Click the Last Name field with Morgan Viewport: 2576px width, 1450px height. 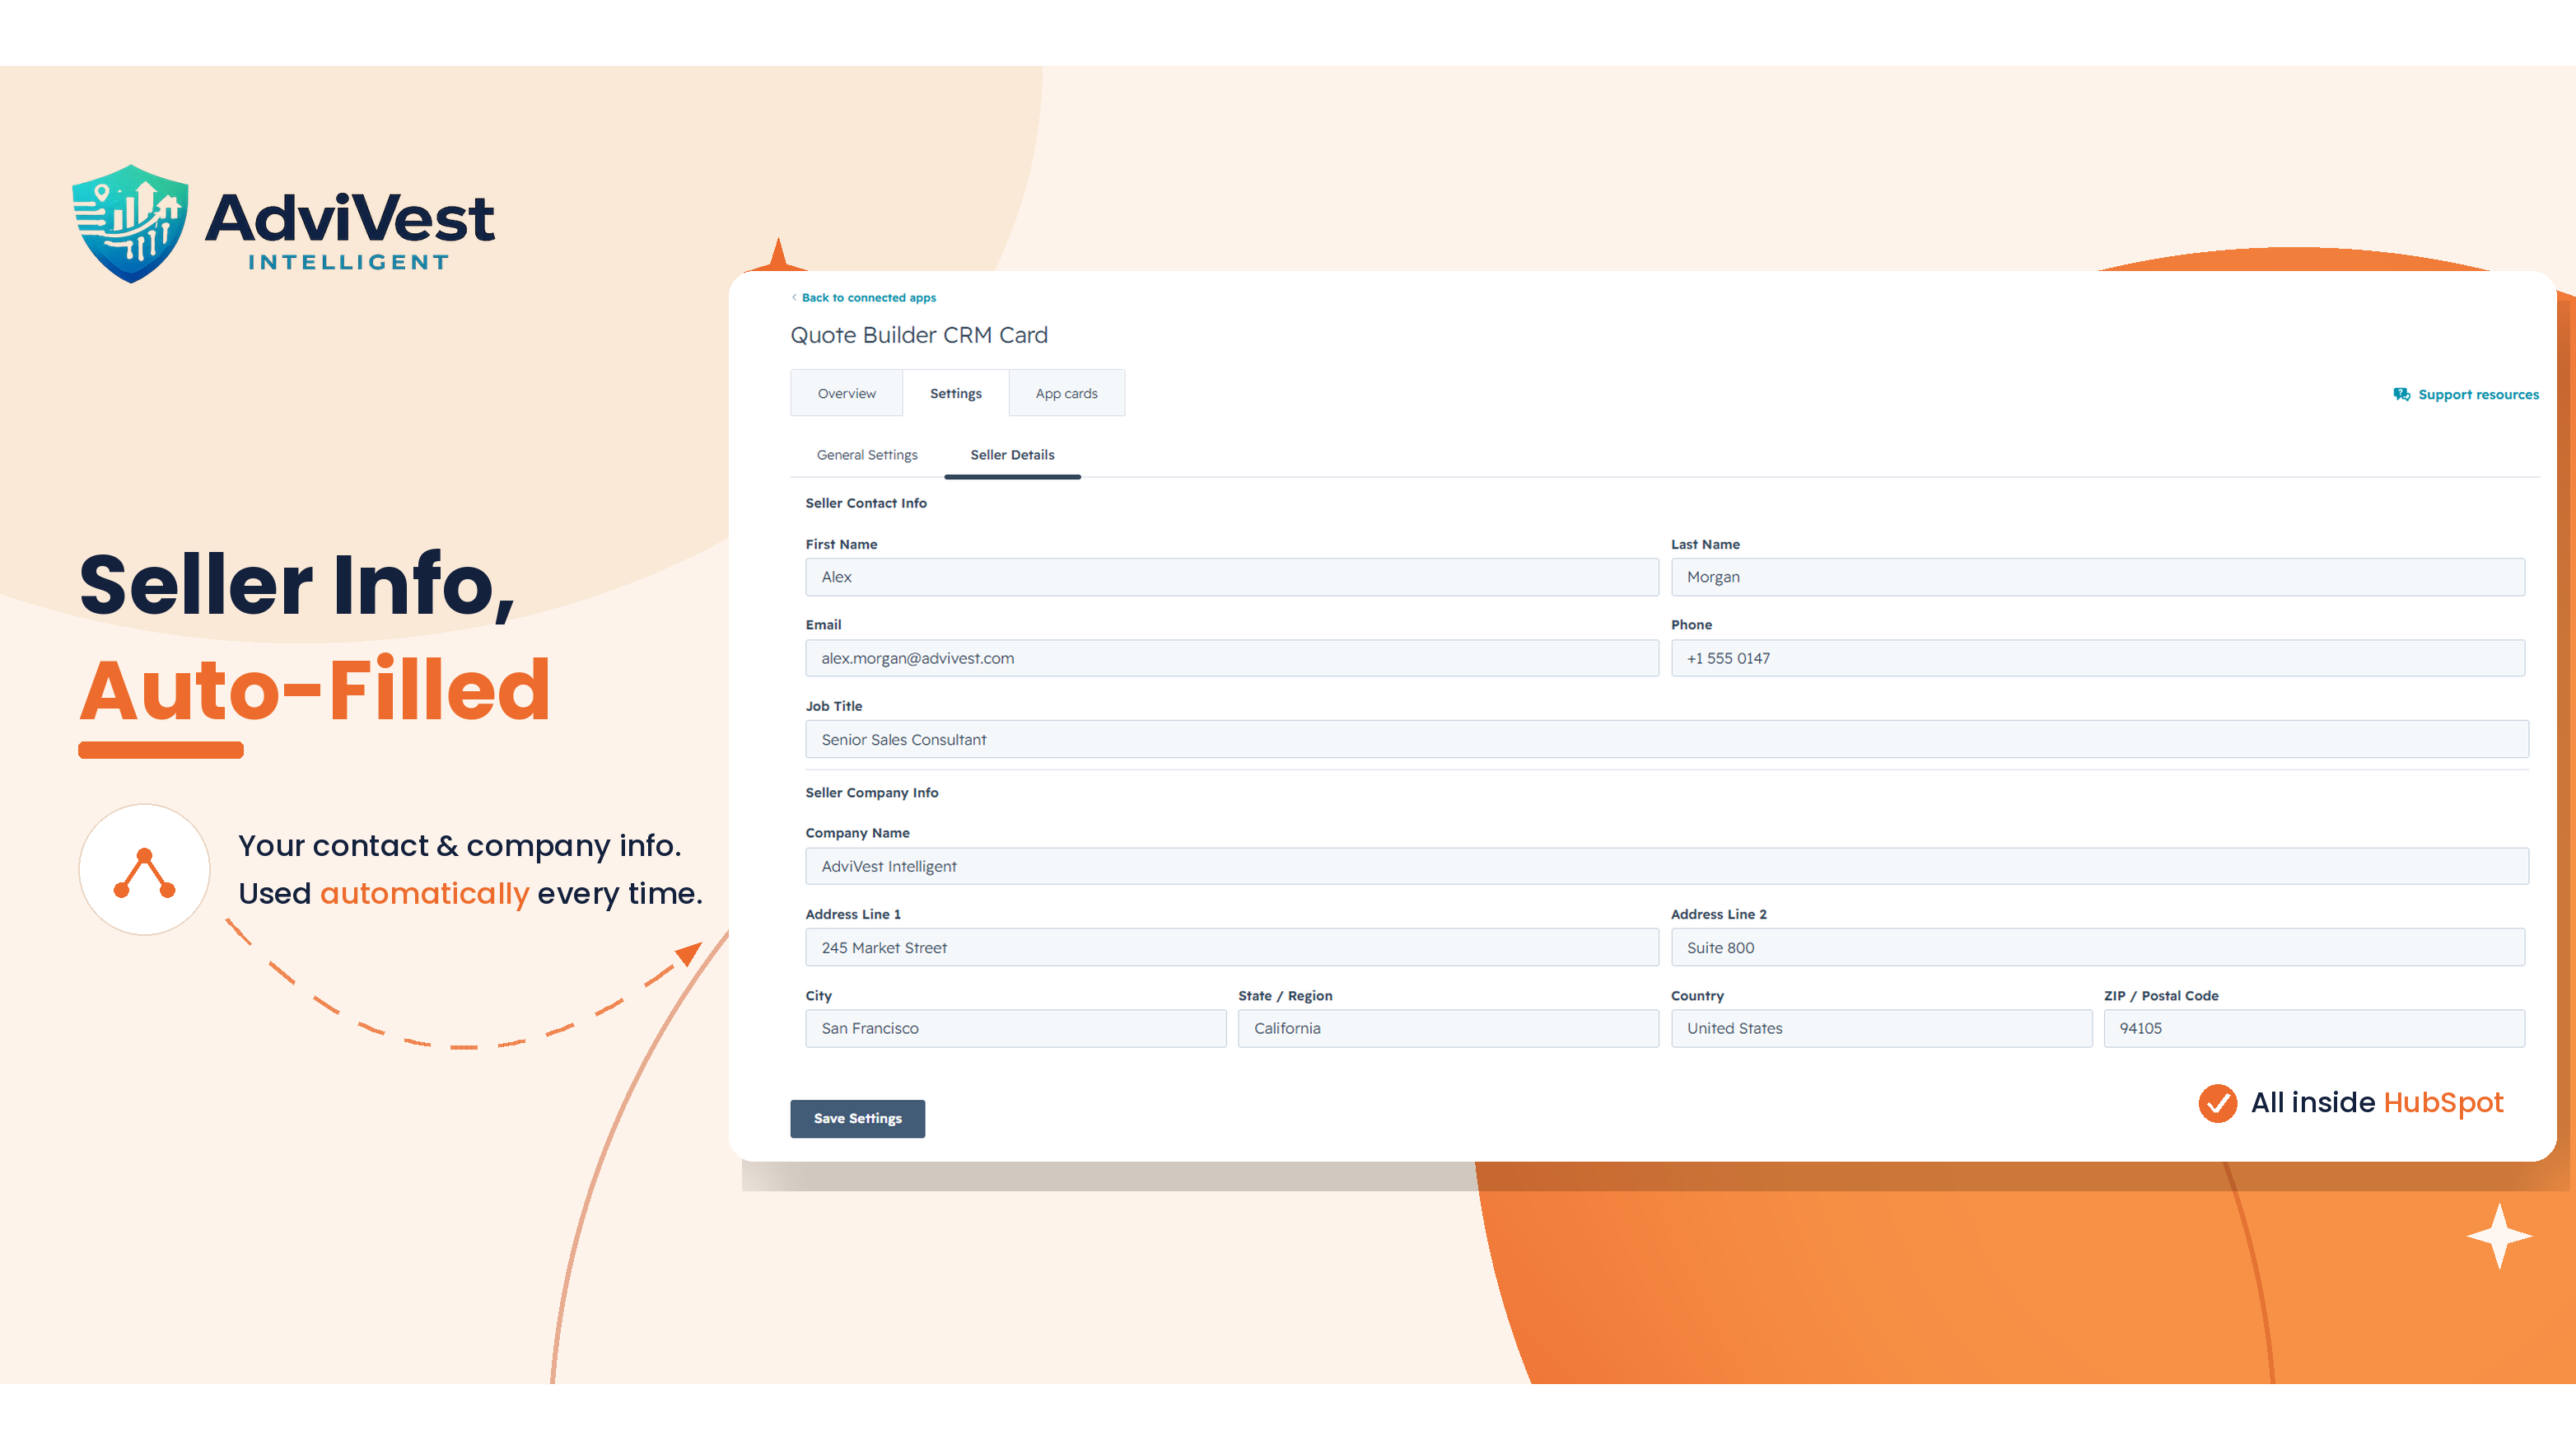(x=2097, y=578)
